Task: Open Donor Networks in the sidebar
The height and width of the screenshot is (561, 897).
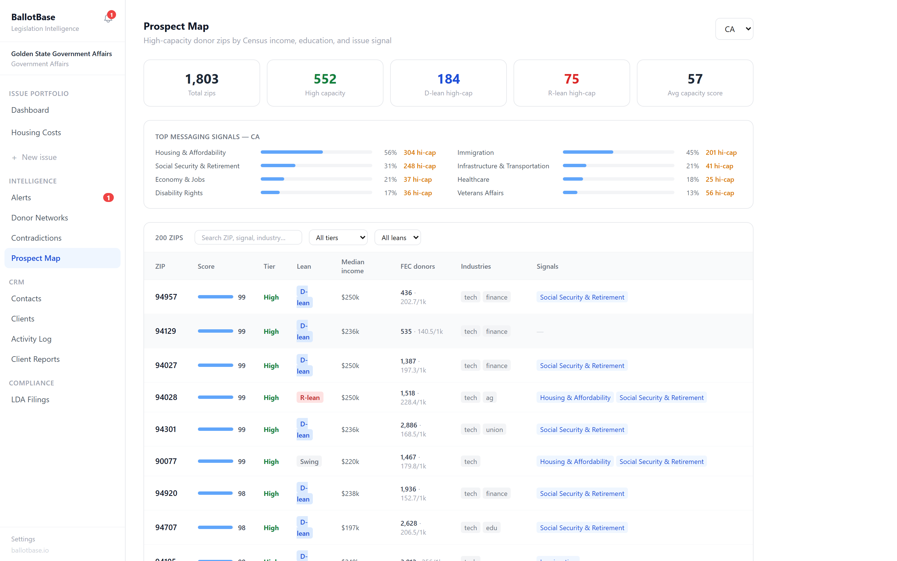Action: click(x=40, y=218)
